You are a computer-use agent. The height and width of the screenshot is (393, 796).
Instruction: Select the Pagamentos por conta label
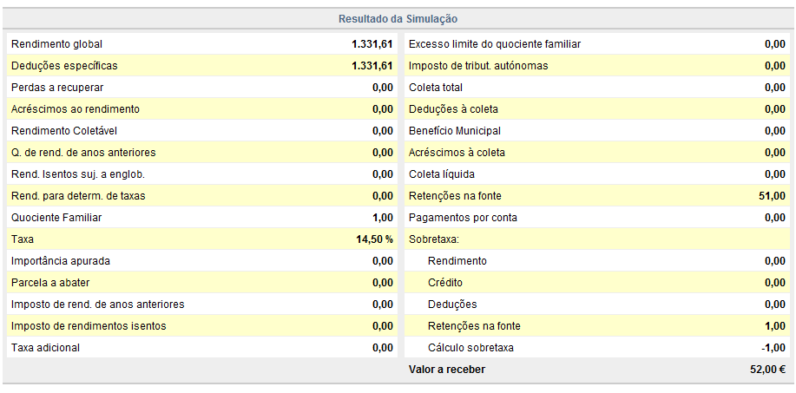coord(463,218)
